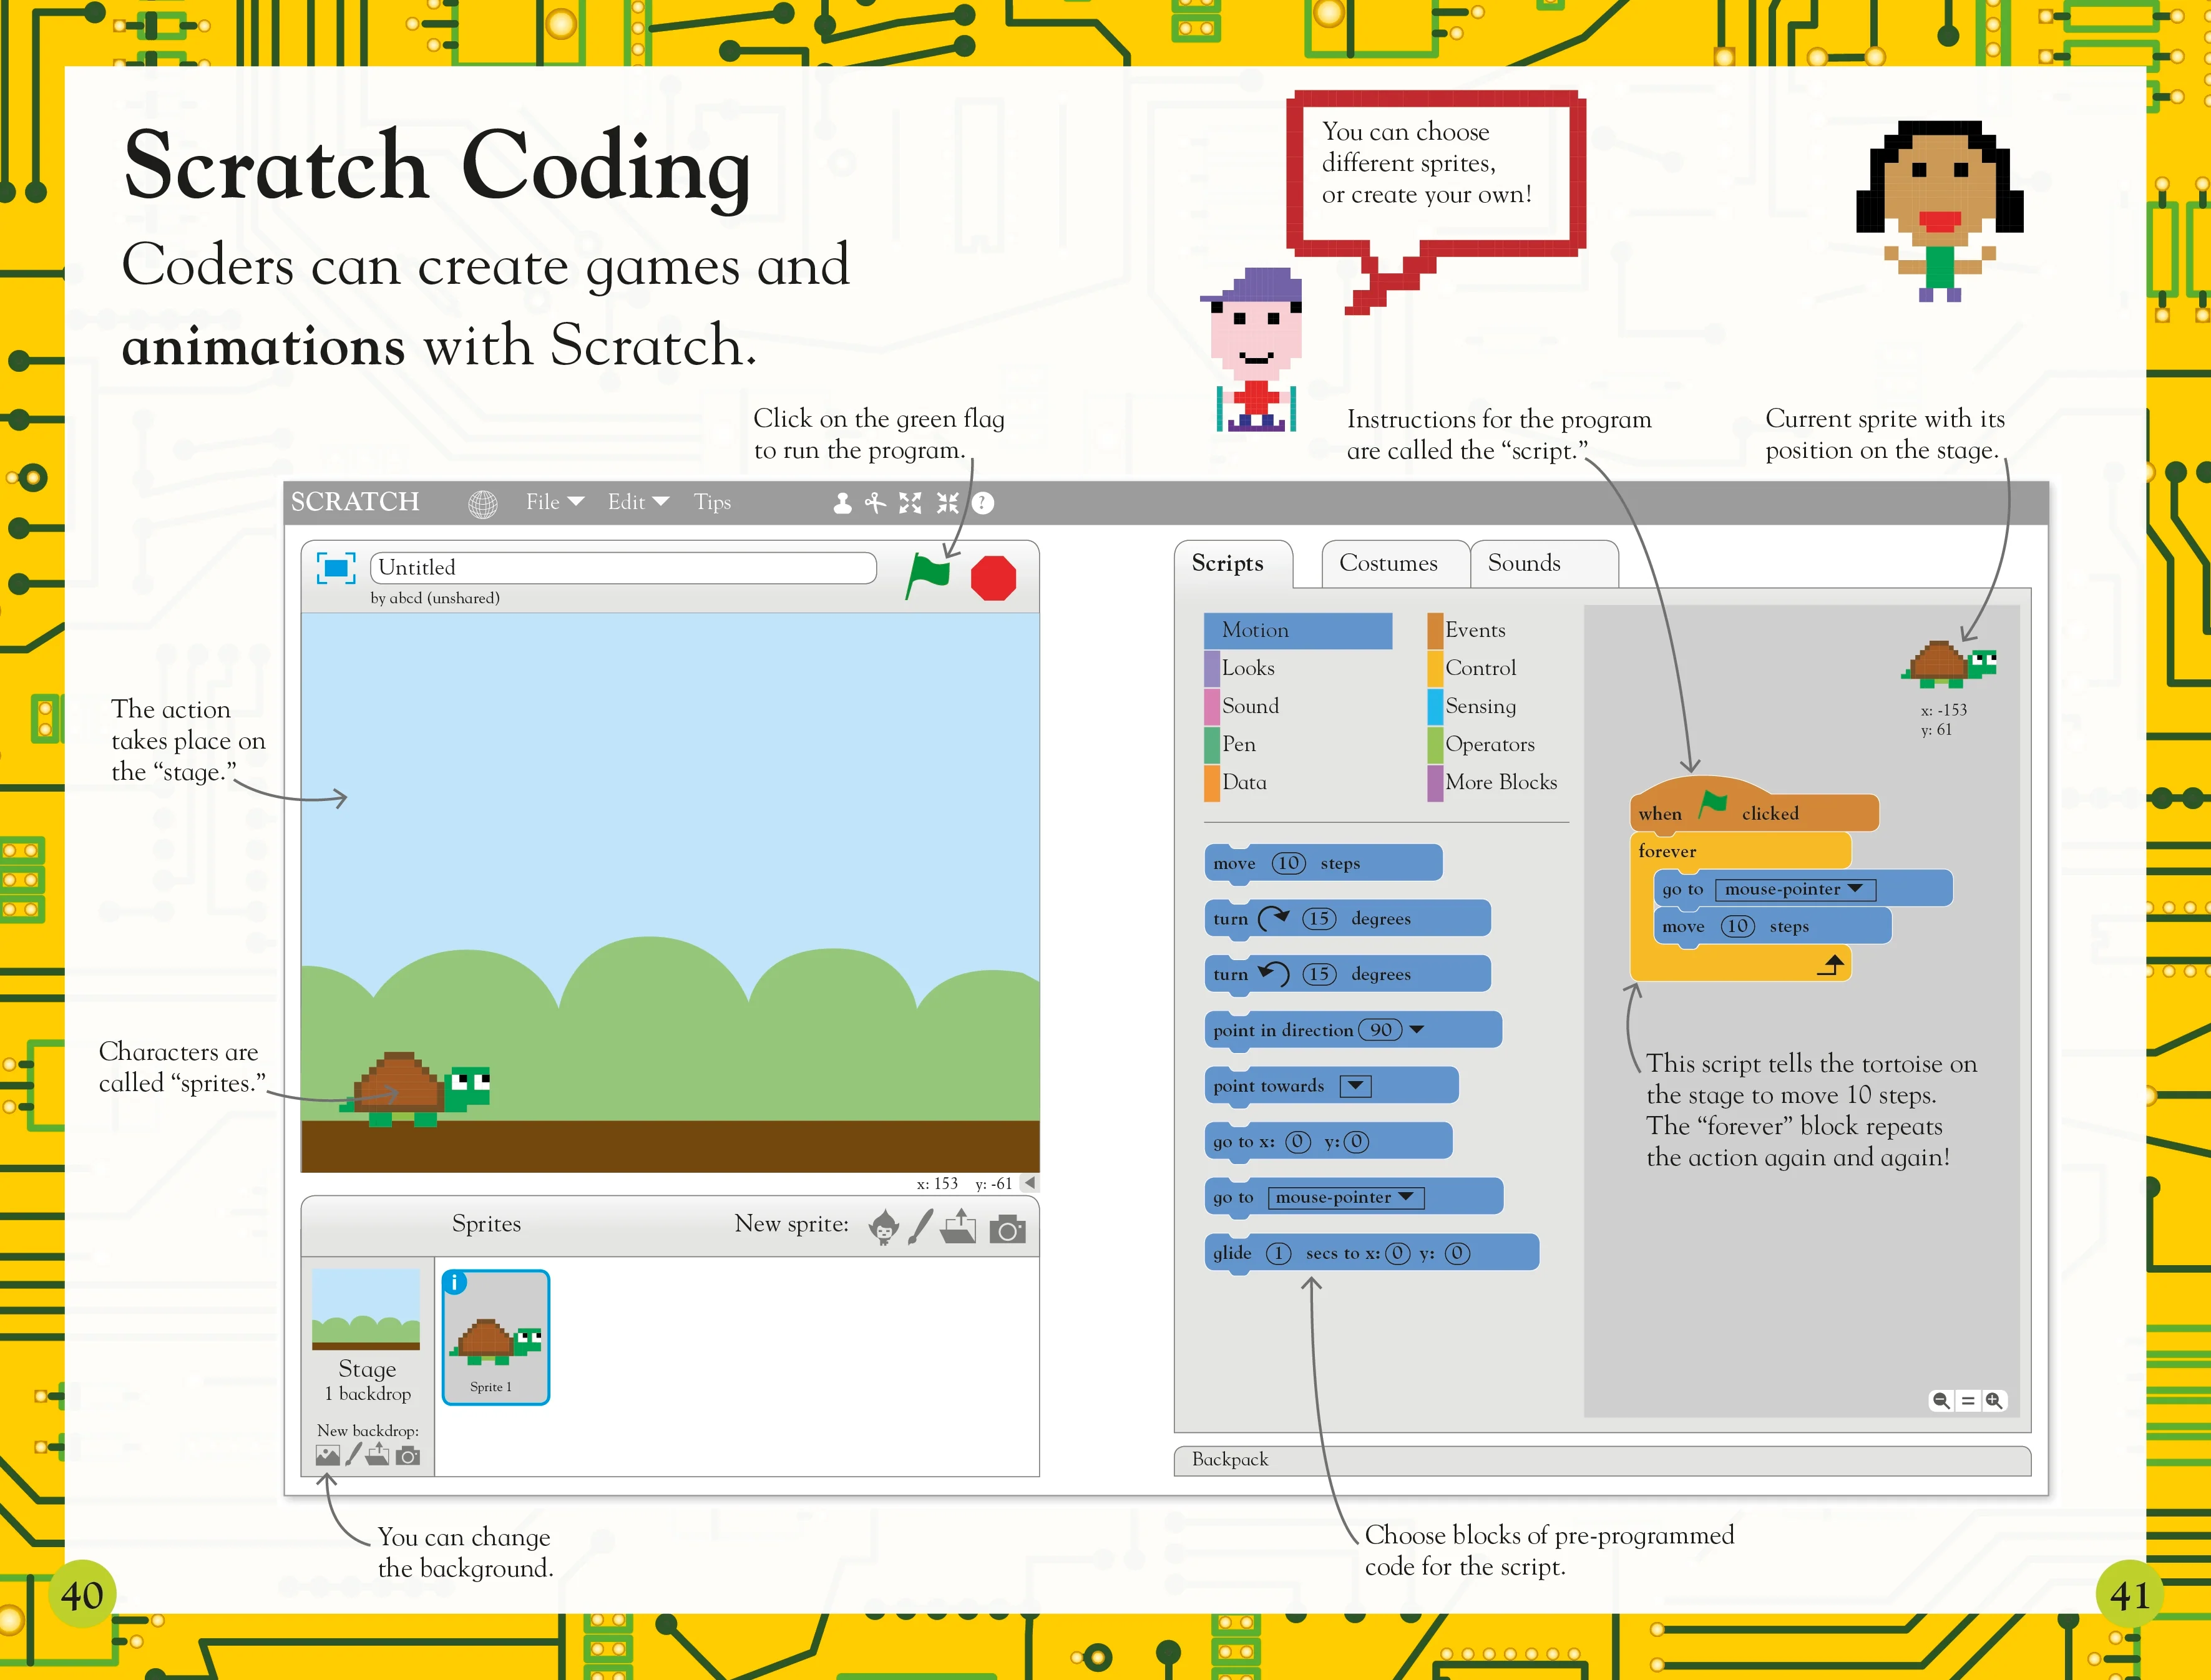This screenshot has width=2211, height=1680.
Task: Select the Sound block category
Action: pos(1242,706)
